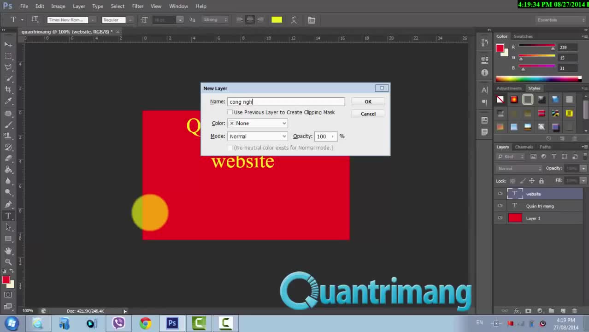Open the Properties info panel icon
The width and height of the screenshot is (589, 332).
tap(484, 72)
